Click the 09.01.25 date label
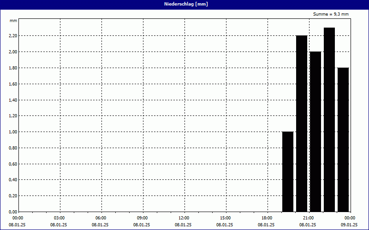Image resolution: width=369 pixels, height=230 pixels. (349, 225)
